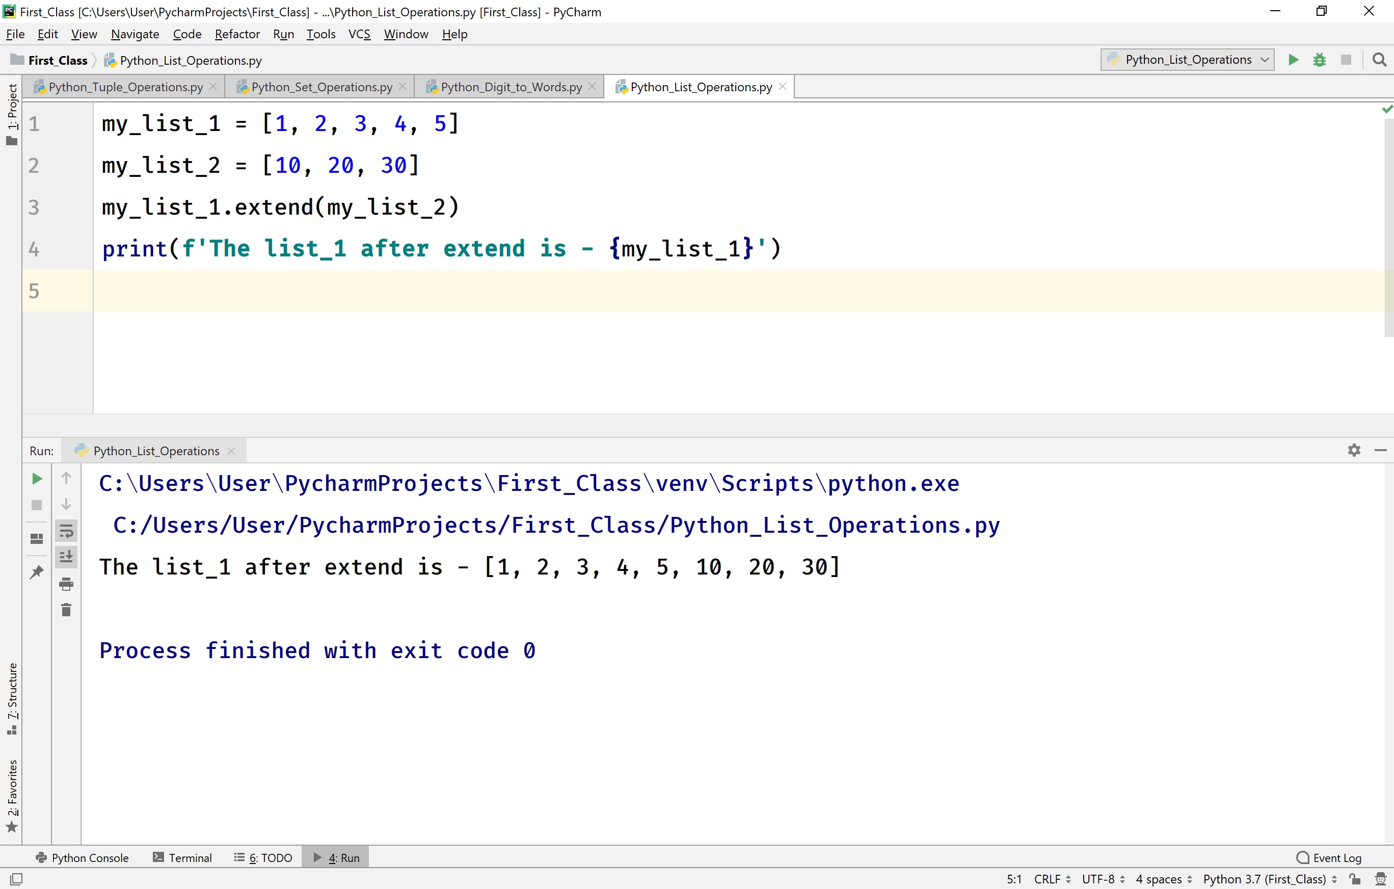
Task: Open the Refactor menu
Action: click(237, 34)
